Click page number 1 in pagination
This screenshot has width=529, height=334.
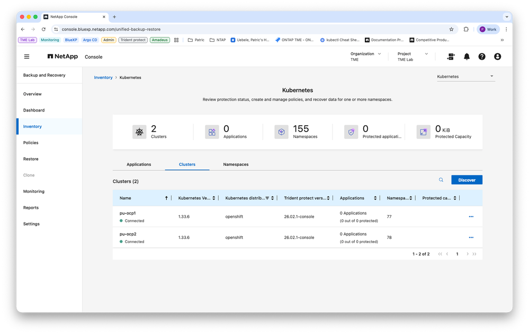coord(457,254)
